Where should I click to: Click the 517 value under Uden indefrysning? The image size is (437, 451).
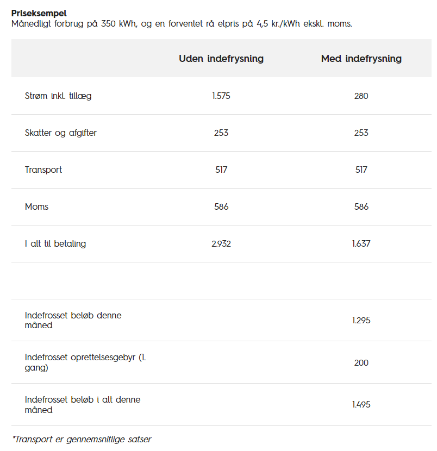(x=221, y=170)
